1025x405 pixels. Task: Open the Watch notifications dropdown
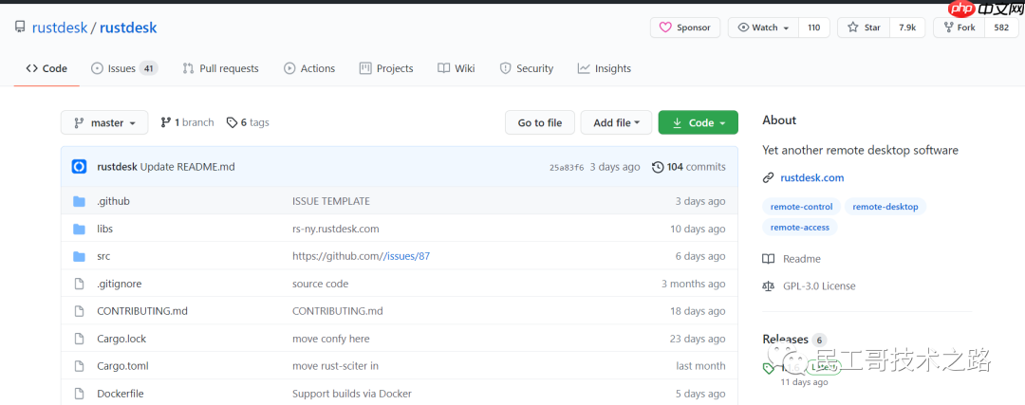(763, 28)
